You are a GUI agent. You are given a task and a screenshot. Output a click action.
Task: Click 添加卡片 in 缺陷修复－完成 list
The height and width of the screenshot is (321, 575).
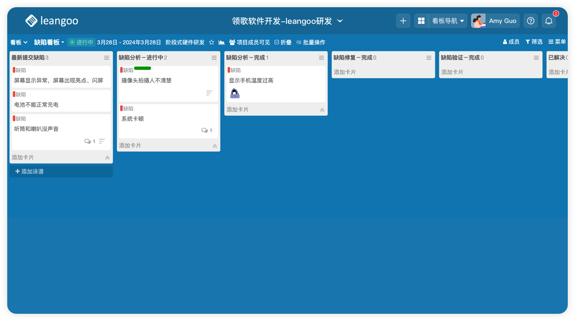click(x=345, y=72)
